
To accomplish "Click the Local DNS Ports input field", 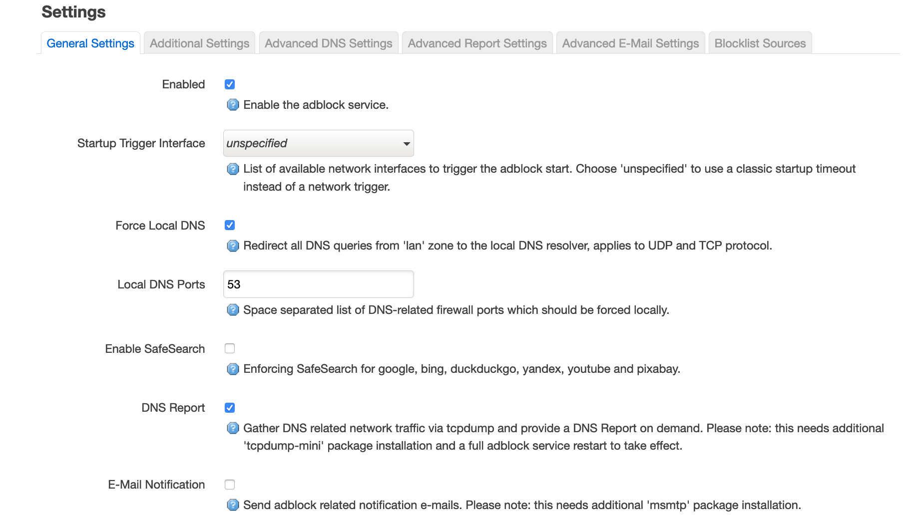I will pyautogui.click(x=319, y=284).
